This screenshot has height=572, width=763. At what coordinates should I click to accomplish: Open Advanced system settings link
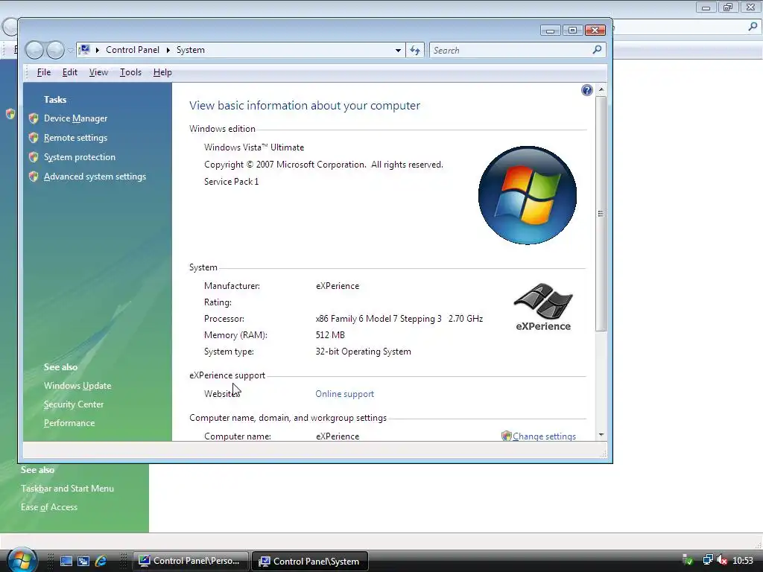(x=95, y=177)
